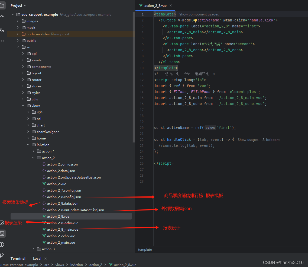Click the Vue icon of action_2_8_main.vue
Image resolution: width=308 pixels, height=267 pixels.
44,230
